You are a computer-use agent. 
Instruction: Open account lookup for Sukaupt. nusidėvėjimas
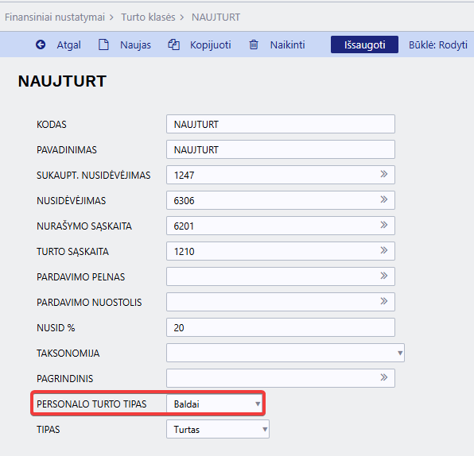[384, 174]
